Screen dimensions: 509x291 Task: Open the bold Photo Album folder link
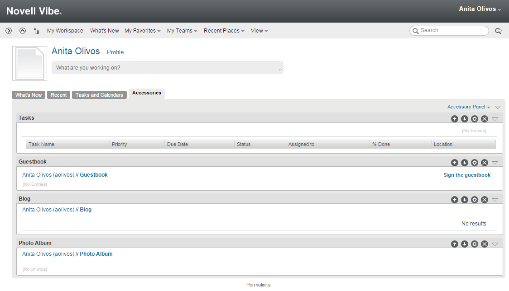click(x=96, y=254)
